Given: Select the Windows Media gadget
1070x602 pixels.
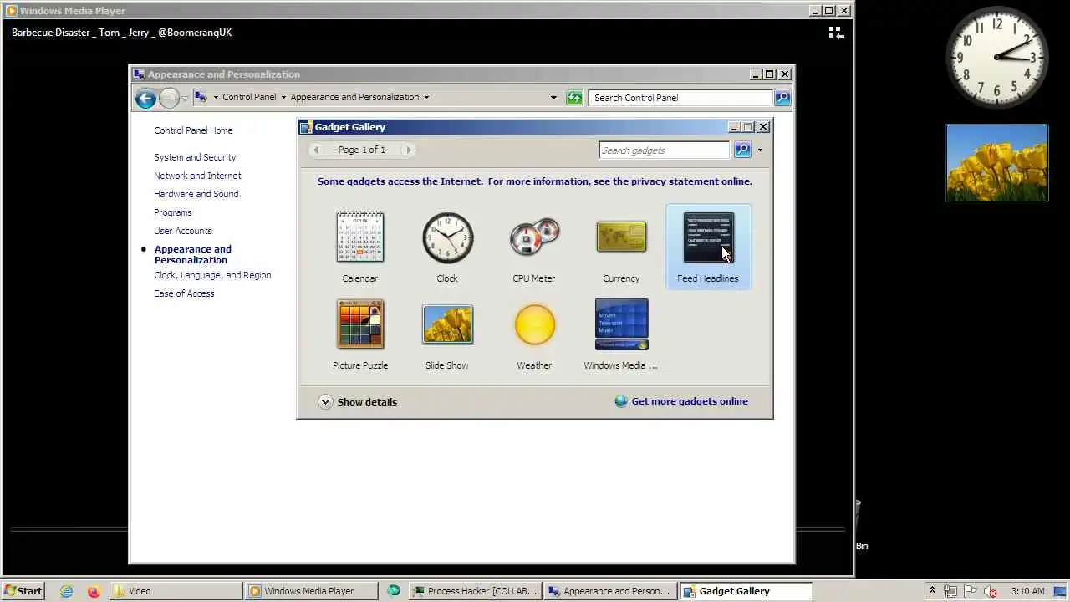Looking at the screenshot, I should click(x=621, y=324).
